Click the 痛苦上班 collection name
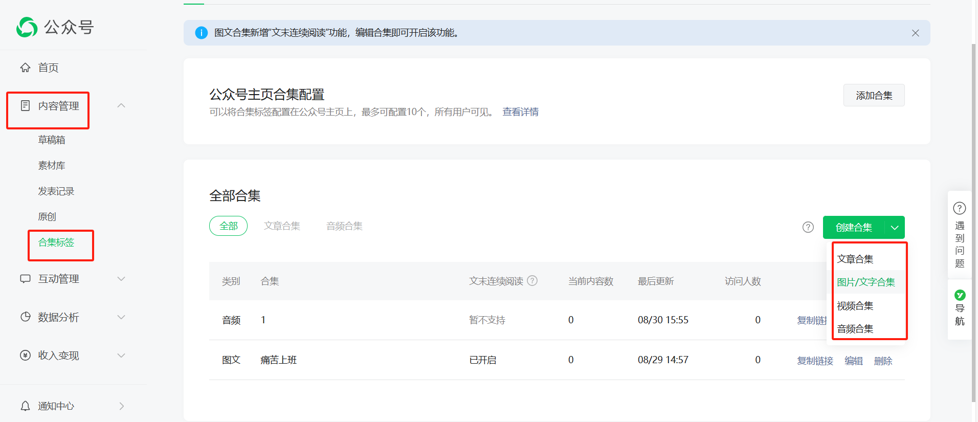The image size is (978, 422). [278, 360]
